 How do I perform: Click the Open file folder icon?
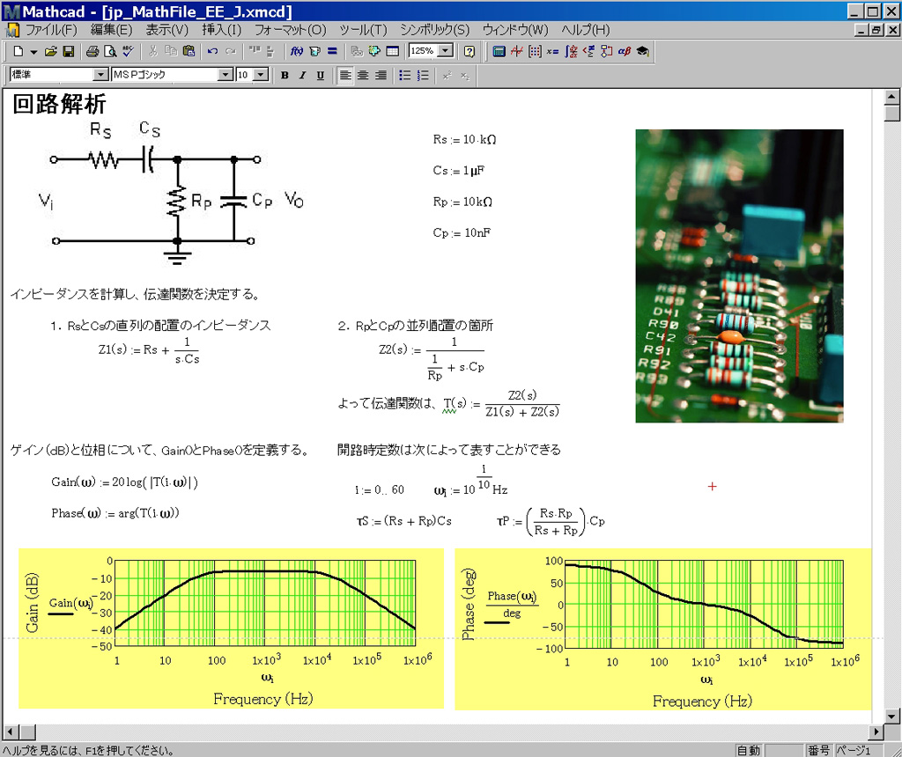tap(51, 52)
